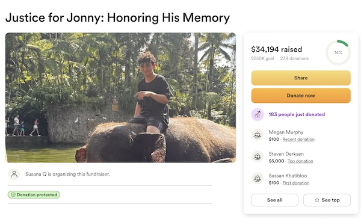Click the shield icon in Donation protected badge
This screenshot has width=361, height=219.
point(13,195)
